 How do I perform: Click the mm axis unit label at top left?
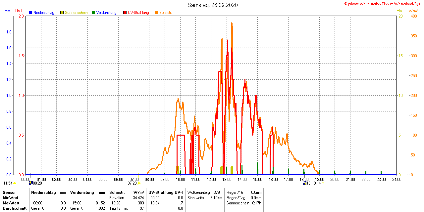pyautogui.click(x=7, y=11)
